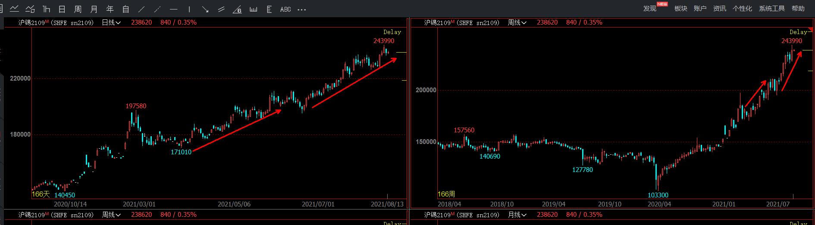
Task: Open 周线 period dropdown in top-right chart
Action: (517, 22)
